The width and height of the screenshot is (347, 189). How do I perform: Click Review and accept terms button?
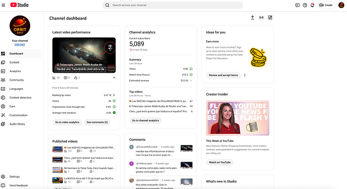223,75
